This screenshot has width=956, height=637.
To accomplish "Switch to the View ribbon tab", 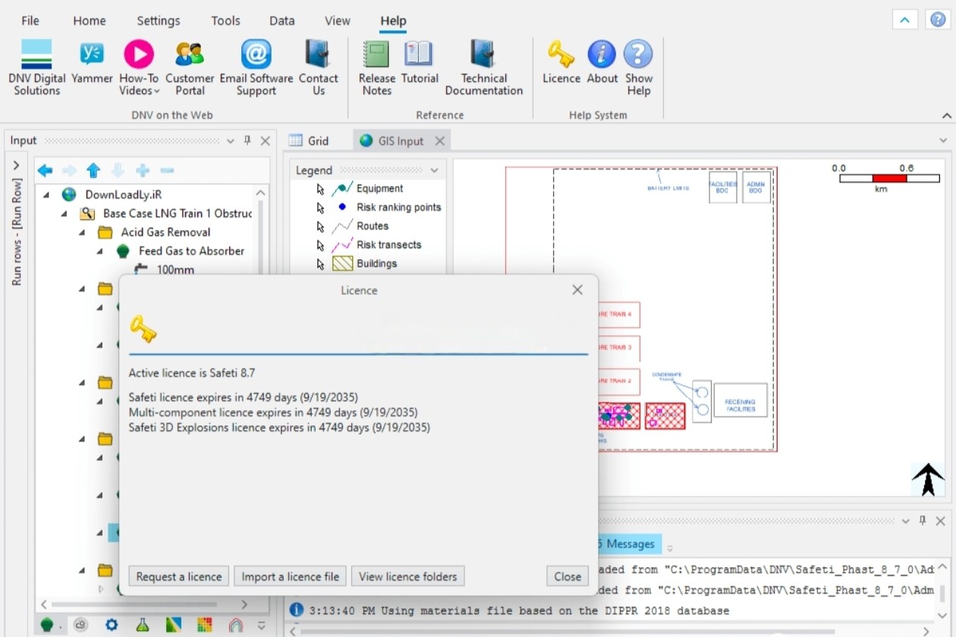I will [x=338, y=20].
